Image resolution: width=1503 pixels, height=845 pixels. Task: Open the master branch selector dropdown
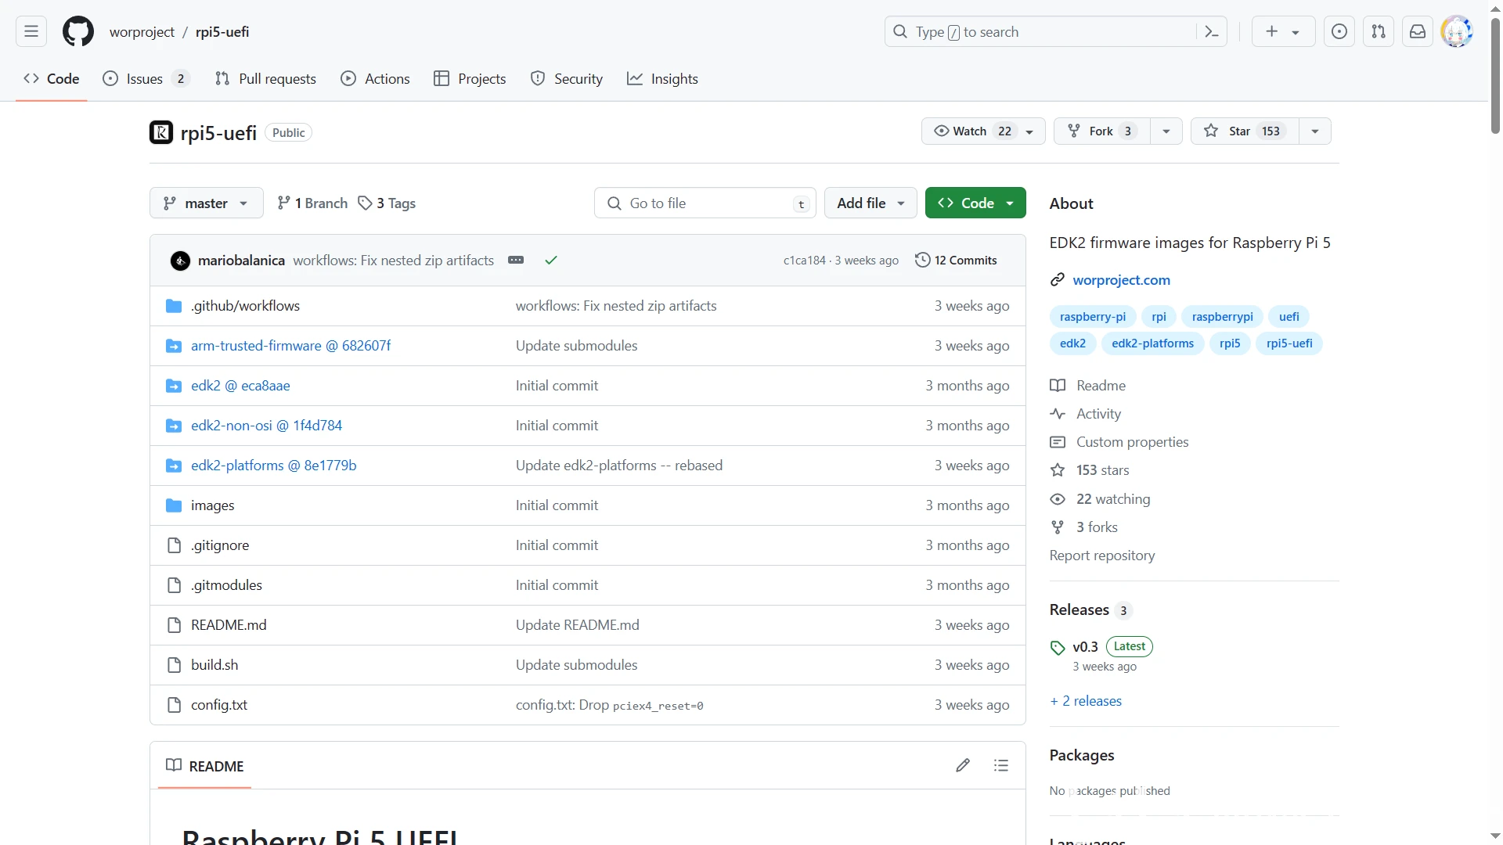[207, 203]
